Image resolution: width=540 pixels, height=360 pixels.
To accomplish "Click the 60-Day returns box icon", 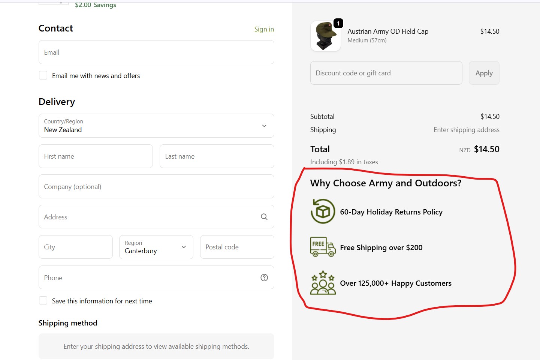I will pyautogui.click(x=323, y=211).
